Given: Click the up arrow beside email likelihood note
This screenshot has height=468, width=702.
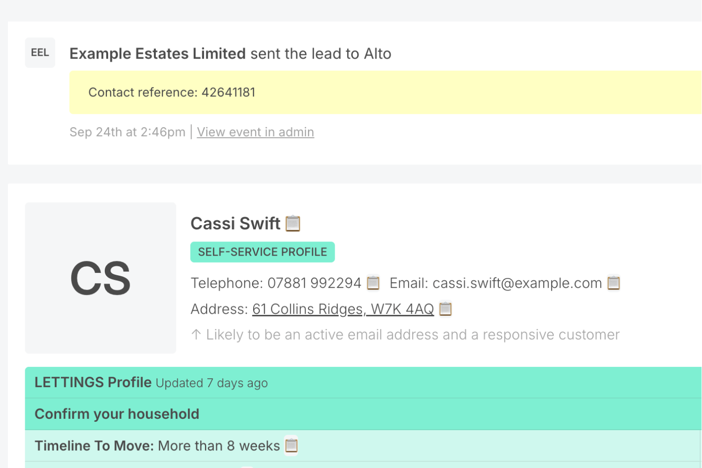Looking at the screenshot, I should [x=196, y=335].
